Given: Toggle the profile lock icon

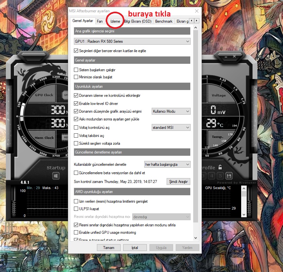Looking at the screenshot, I should [x=220, y=167].
